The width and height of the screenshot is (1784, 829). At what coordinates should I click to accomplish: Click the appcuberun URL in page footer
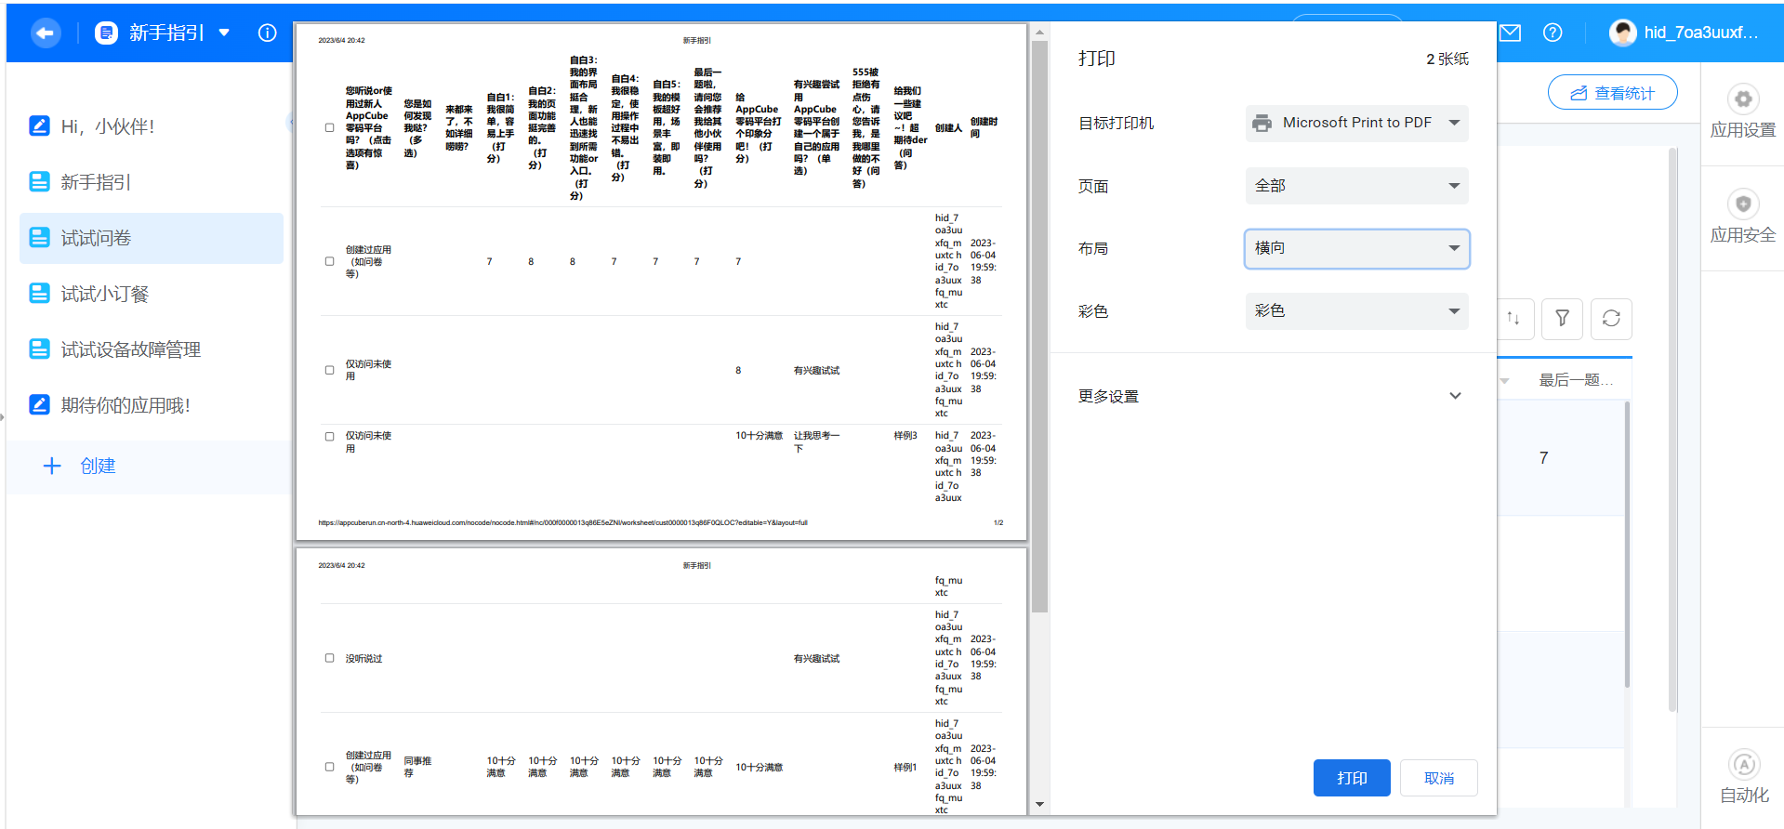pos(562,522)
